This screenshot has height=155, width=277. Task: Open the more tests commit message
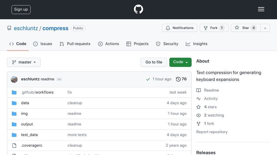(x=77, y=135)
